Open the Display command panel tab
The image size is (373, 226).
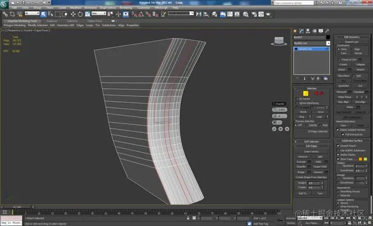tap(321, 31)
